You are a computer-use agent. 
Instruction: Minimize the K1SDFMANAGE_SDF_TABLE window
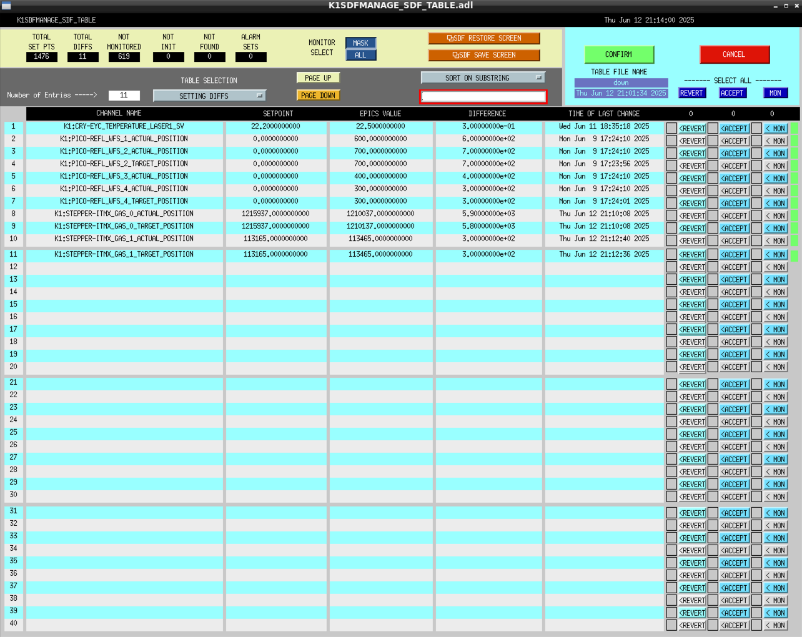pyautogui.click(x=776, y=6)
